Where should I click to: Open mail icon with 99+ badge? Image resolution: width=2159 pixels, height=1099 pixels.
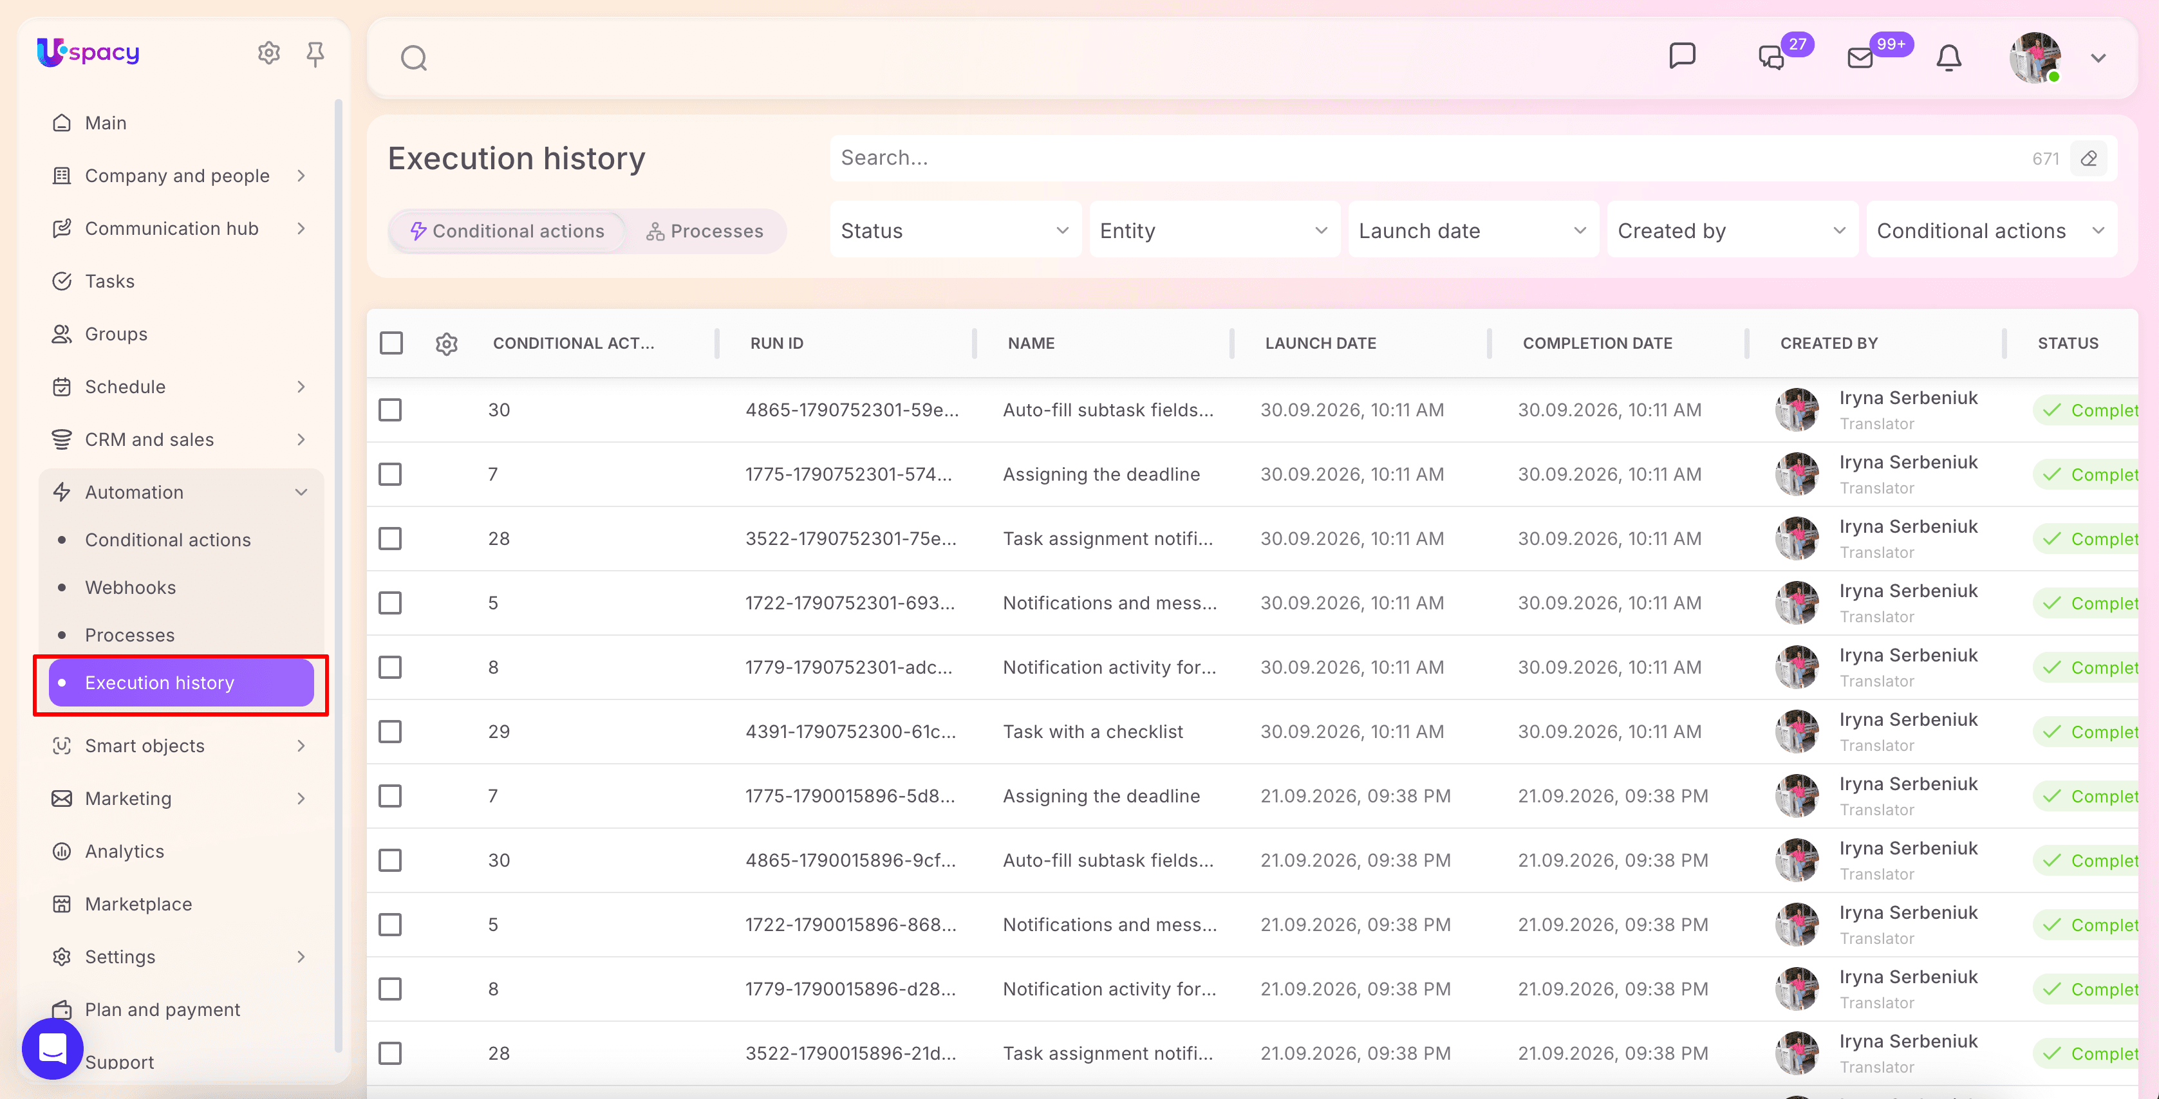click(x=1860, y=57)
